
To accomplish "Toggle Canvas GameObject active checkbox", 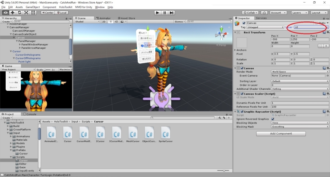I will coord(244,23).
